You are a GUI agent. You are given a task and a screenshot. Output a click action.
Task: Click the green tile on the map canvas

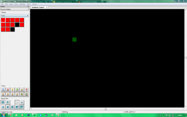tap(75, 40)
